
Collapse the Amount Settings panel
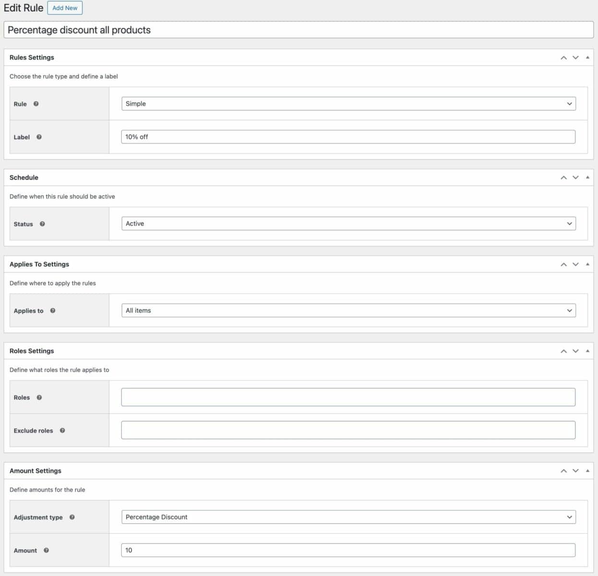[x=587, y=470]
